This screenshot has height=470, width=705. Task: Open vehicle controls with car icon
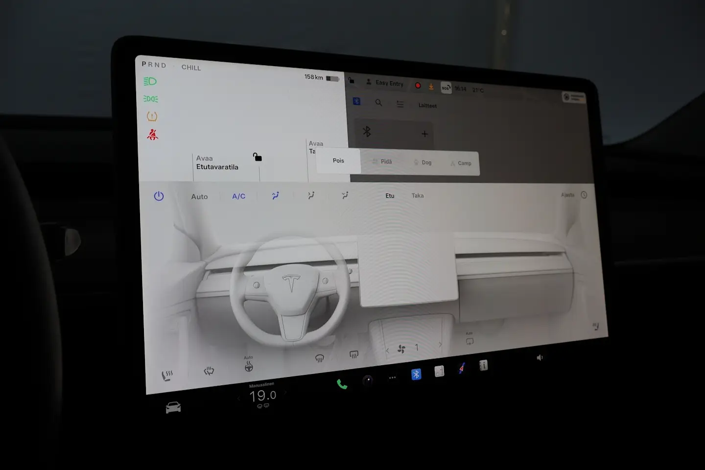tap(173, 407)
